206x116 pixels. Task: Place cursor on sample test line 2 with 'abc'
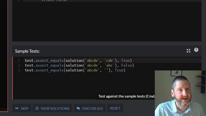click(80, 65)
